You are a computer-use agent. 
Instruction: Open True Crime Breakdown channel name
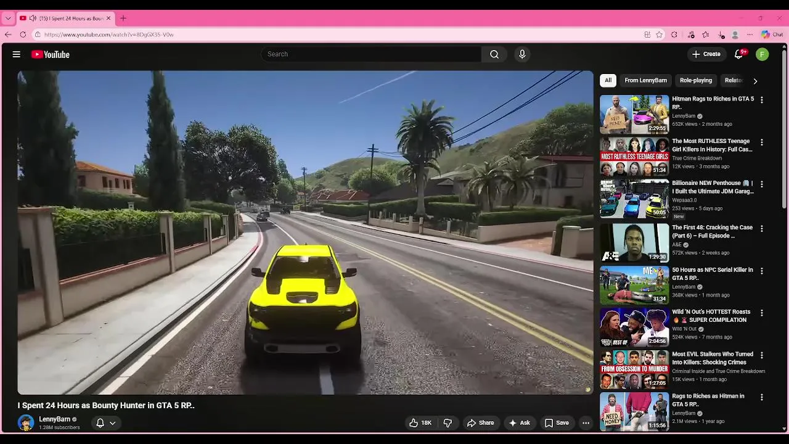click(x=697, y=158)
